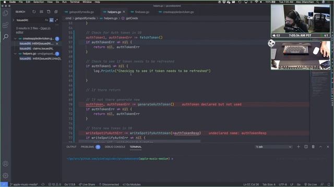The width and height of the screenshot is (334, 187).
Task: Click breadcrumb 'helpers.go' file
Action: [x=111, y=18]
